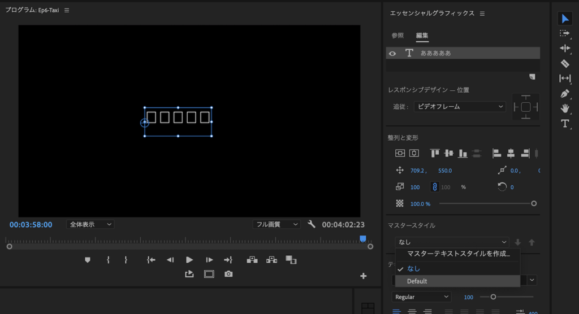Select the Pen tool in toolbar
This screenshot has height=314, width=579.
click(564, 93)
